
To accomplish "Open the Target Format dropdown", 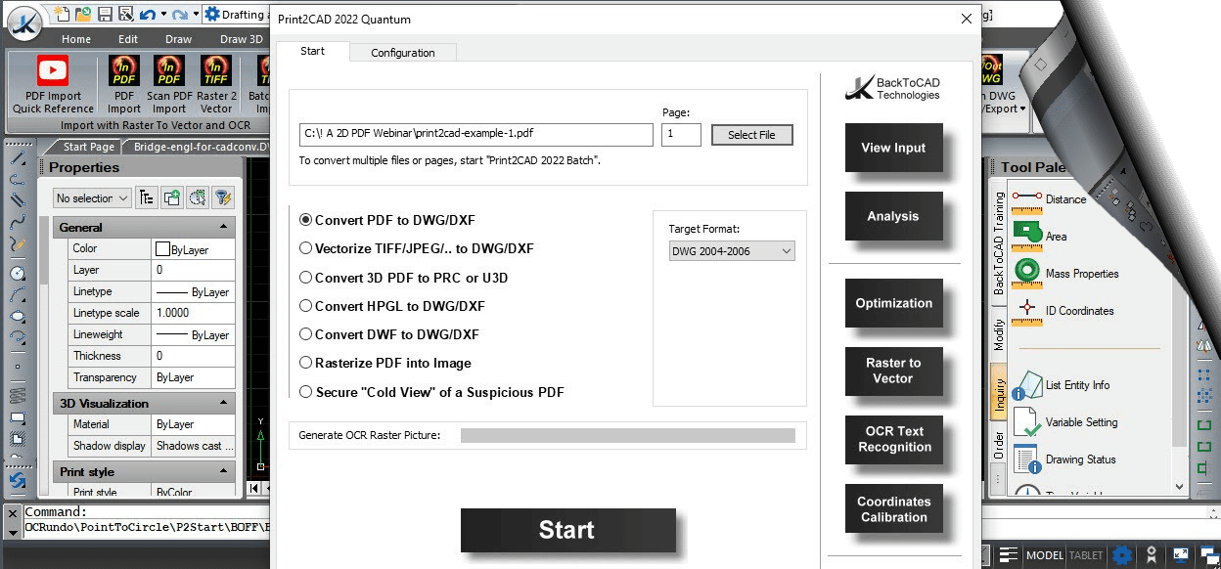I will 732,251.
